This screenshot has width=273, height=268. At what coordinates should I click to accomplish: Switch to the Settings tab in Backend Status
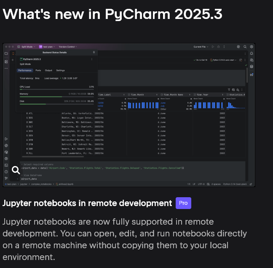click(x=60, y=70)
